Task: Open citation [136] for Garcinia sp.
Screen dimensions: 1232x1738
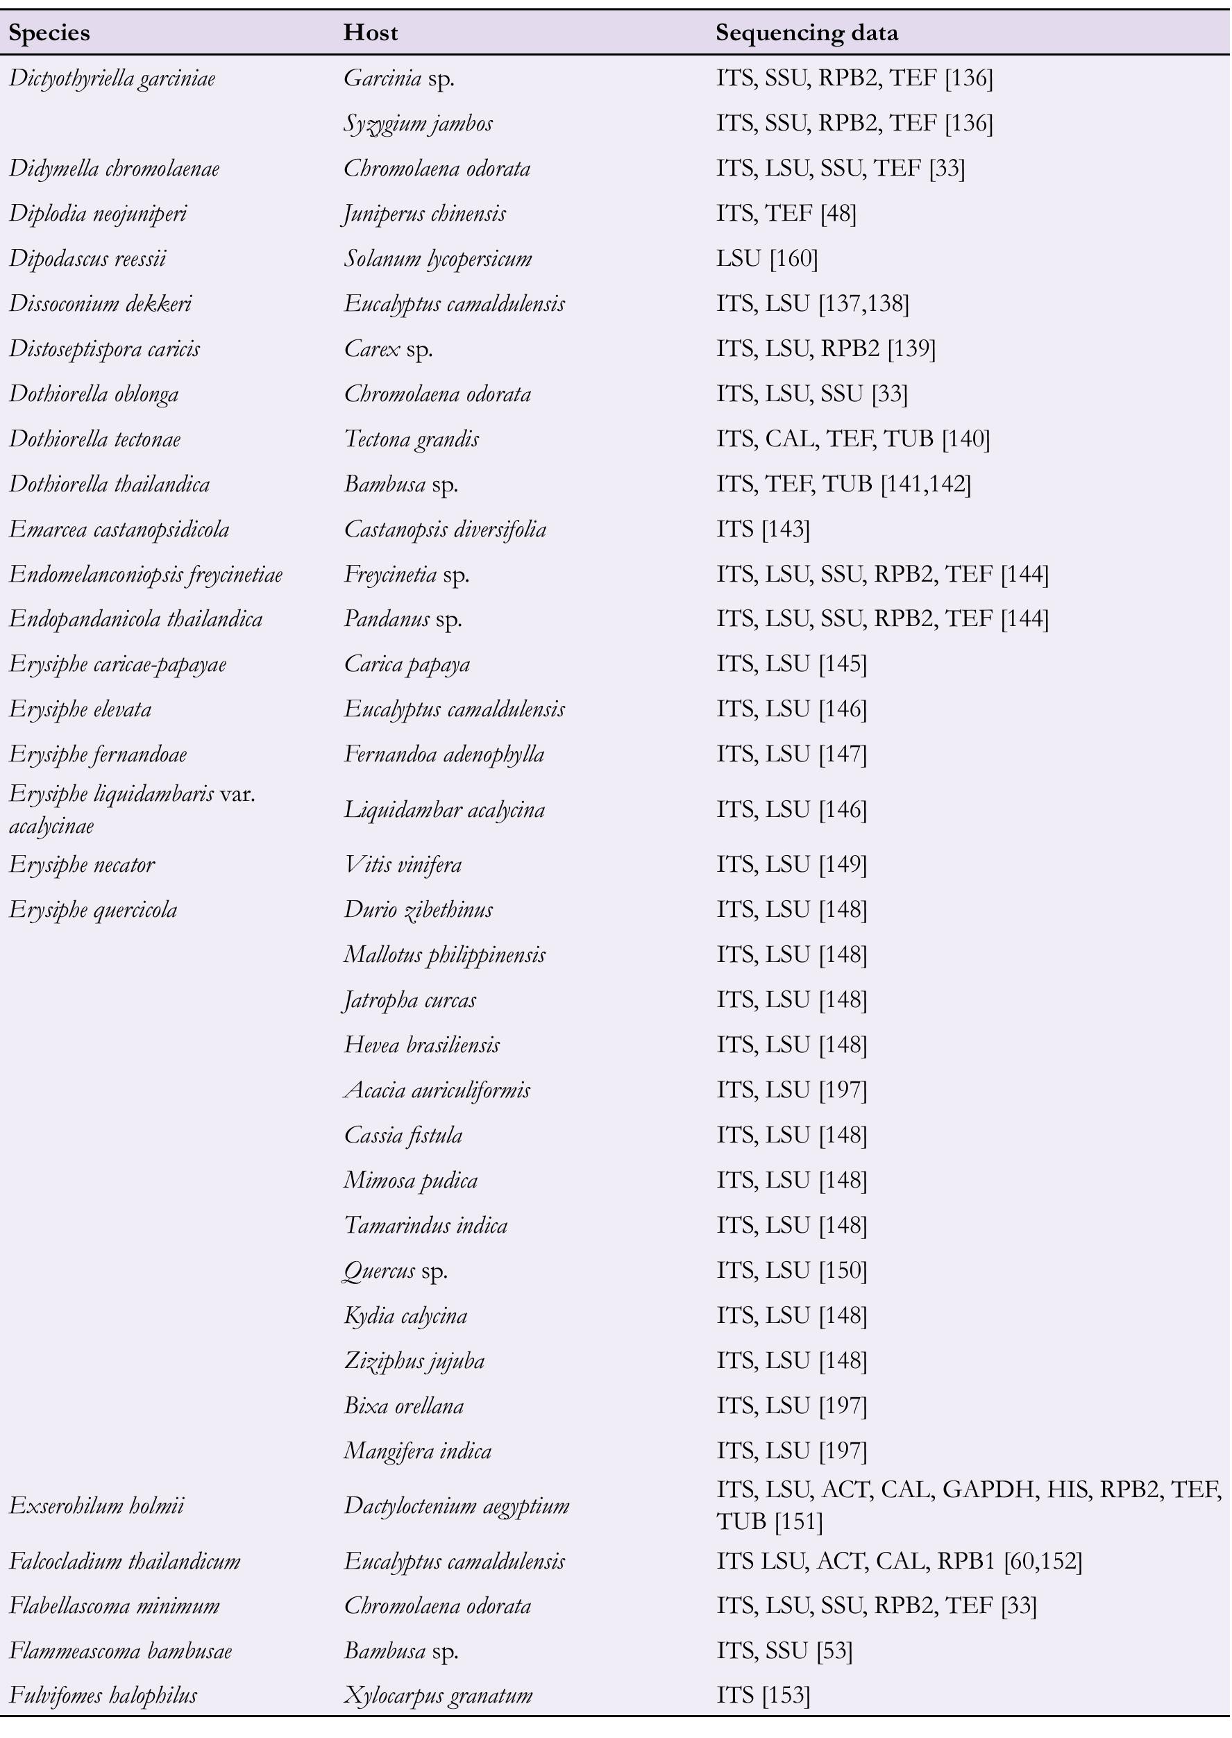Action: tap(969, 78)
